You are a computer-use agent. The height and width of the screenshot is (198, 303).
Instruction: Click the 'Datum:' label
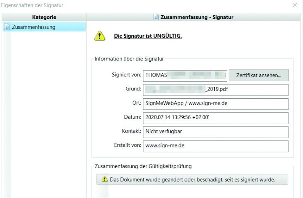(x=132, y=117)
